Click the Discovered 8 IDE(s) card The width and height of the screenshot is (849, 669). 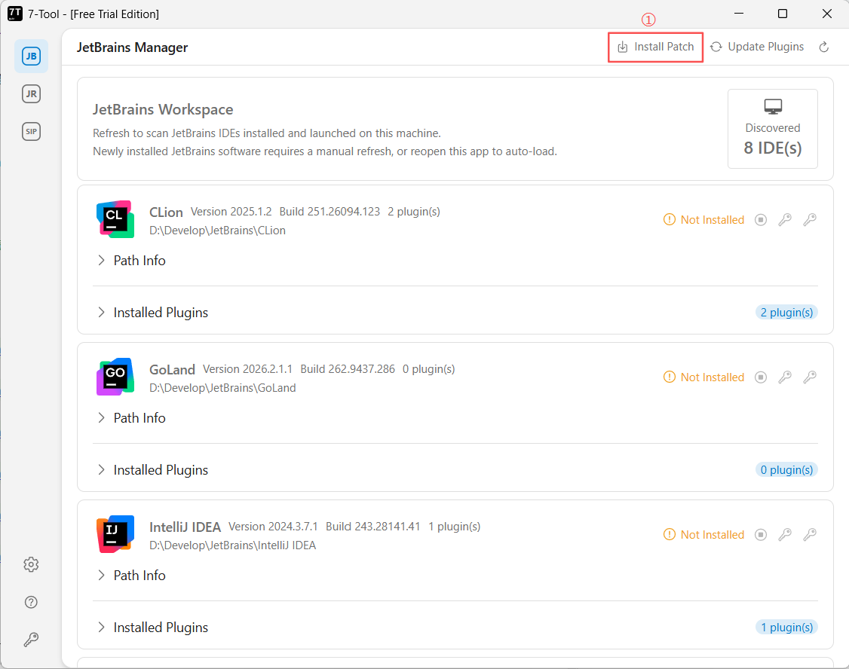point(772,129)
